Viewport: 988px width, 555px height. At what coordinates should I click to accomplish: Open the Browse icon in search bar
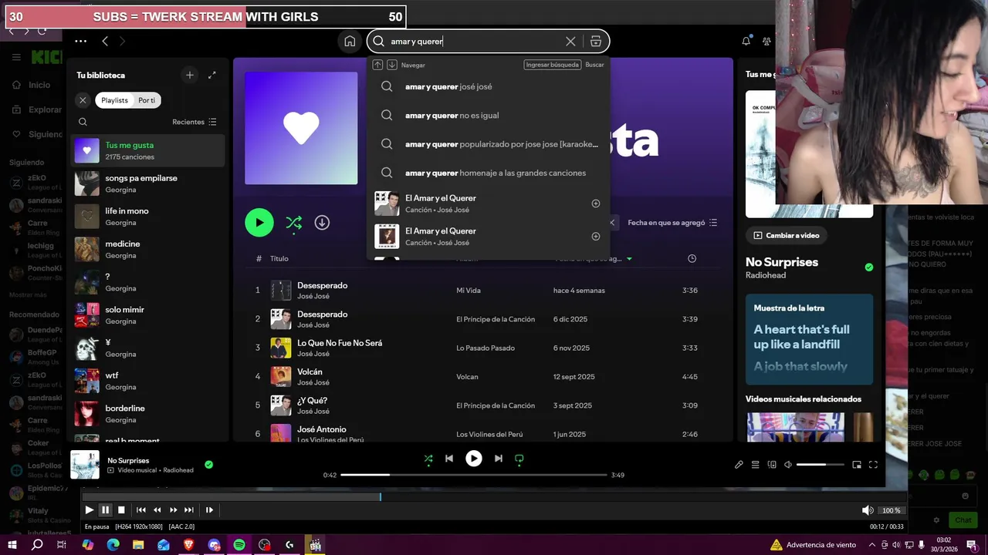pos(596,42)
